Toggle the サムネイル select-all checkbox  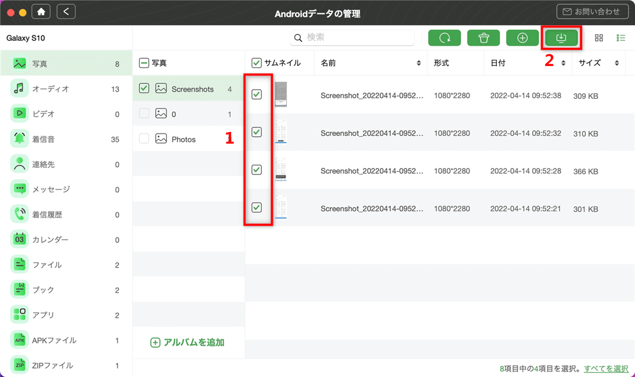[x=256, y=63]
